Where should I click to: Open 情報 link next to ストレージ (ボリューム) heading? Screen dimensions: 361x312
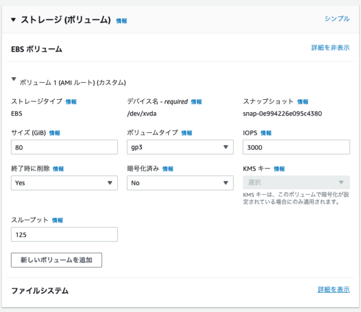[121, 21]
